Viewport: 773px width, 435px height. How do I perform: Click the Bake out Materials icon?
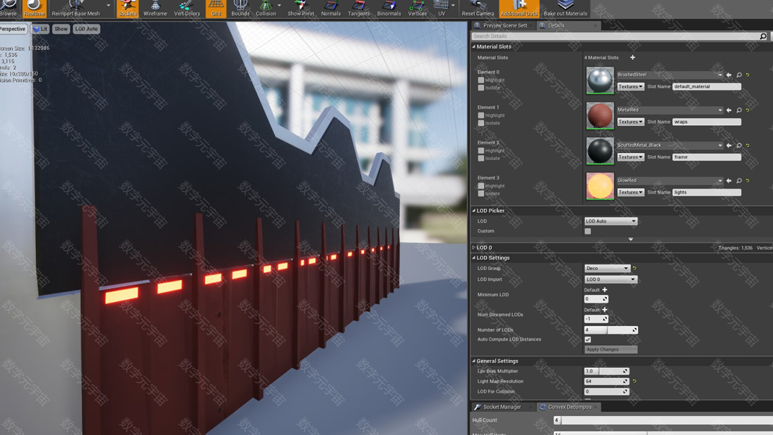pyautogui.click(x=565, y=8)
